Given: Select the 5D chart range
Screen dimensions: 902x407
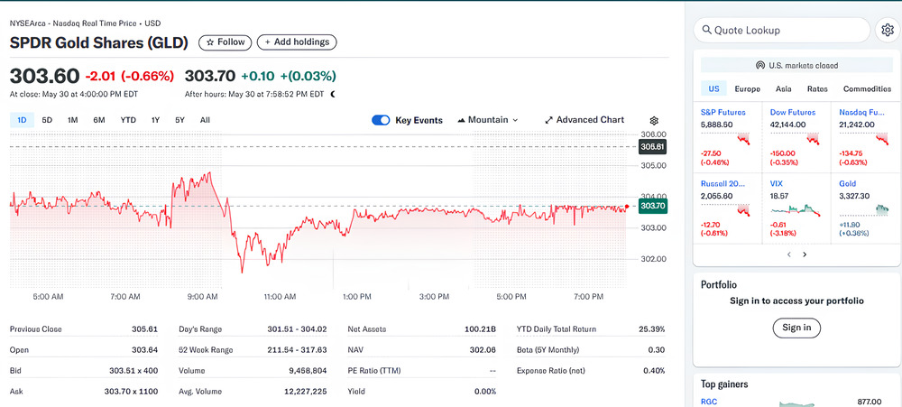Looking at the screenshot, I should [47, 120].
